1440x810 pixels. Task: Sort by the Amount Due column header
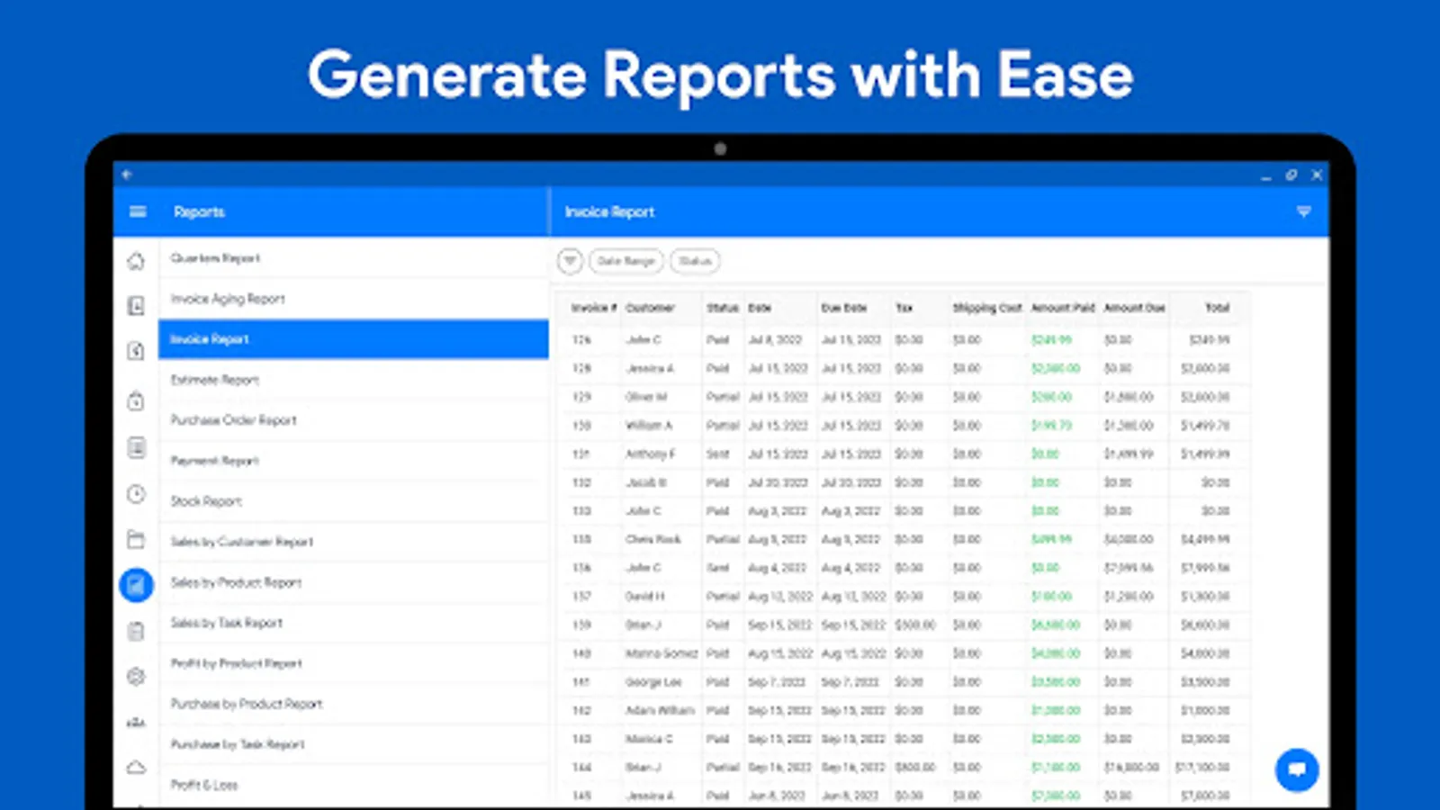1134,308
